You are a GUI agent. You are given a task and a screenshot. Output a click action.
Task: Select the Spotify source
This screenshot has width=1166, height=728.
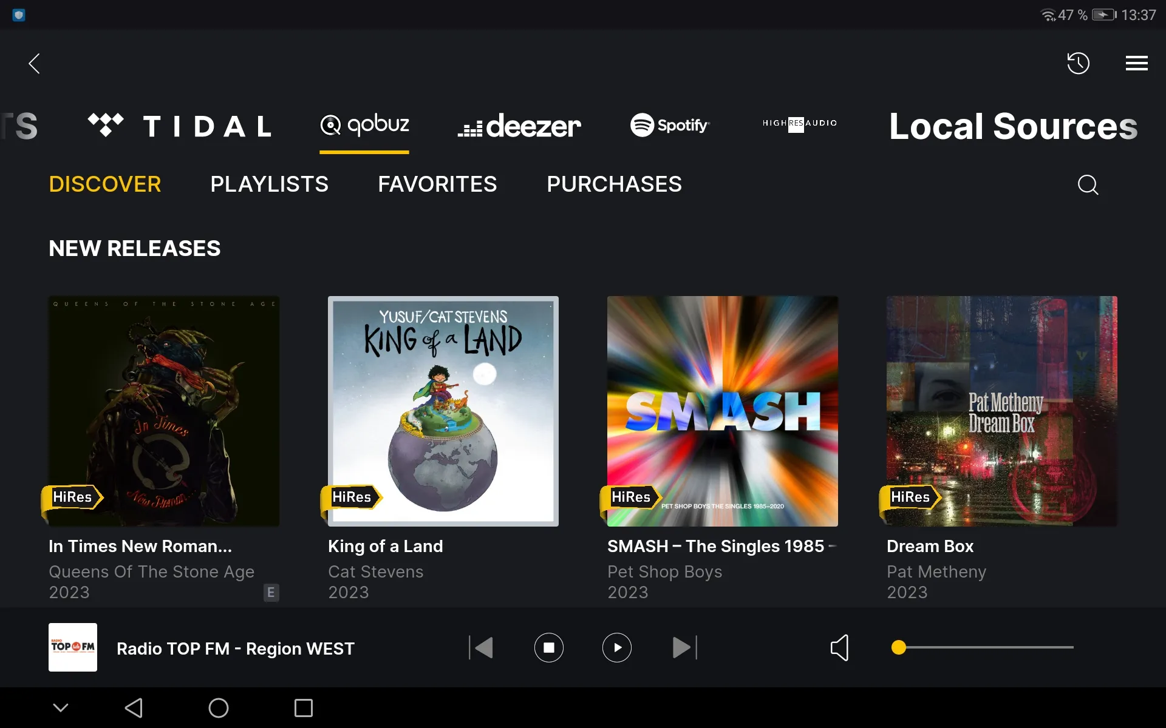coord(670,125)
